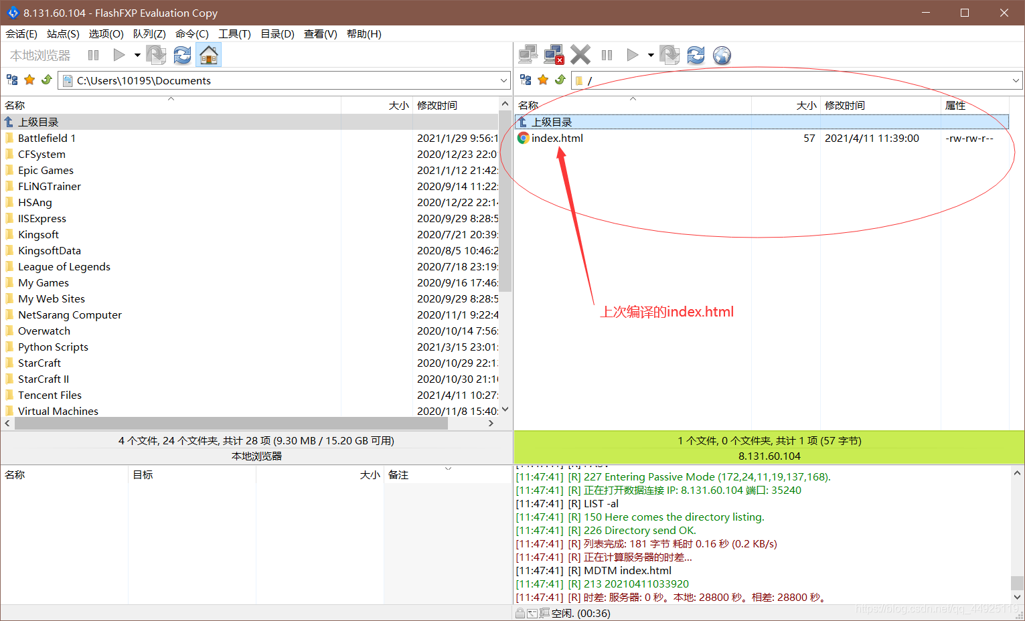
Task: Open the 工具(T) menu
Action: point(234,34)
